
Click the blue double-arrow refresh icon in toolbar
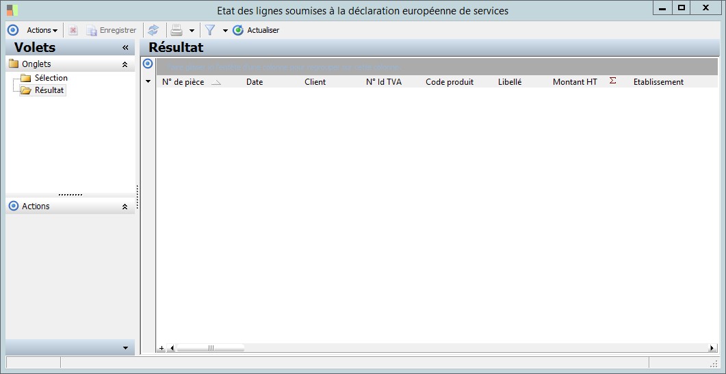tap(153, 30)
